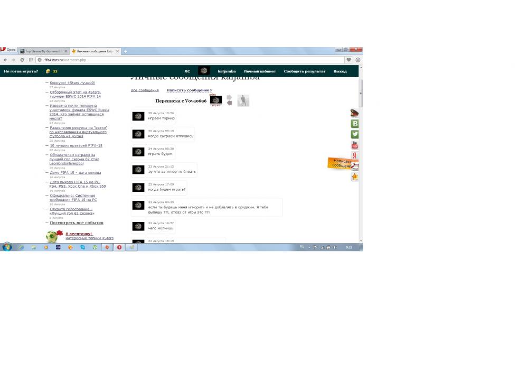
Task: Open 'Демо FIFA 15 - дата выхода' link
Action: point(76,172)
